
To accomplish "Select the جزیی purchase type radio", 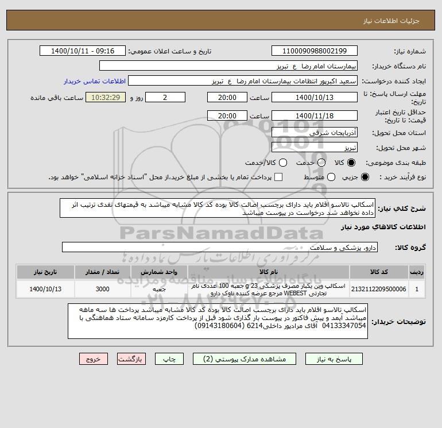I will coord(365,177).
